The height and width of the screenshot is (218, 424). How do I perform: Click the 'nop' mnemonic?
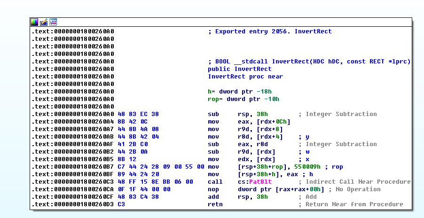(x=213, y=189)
